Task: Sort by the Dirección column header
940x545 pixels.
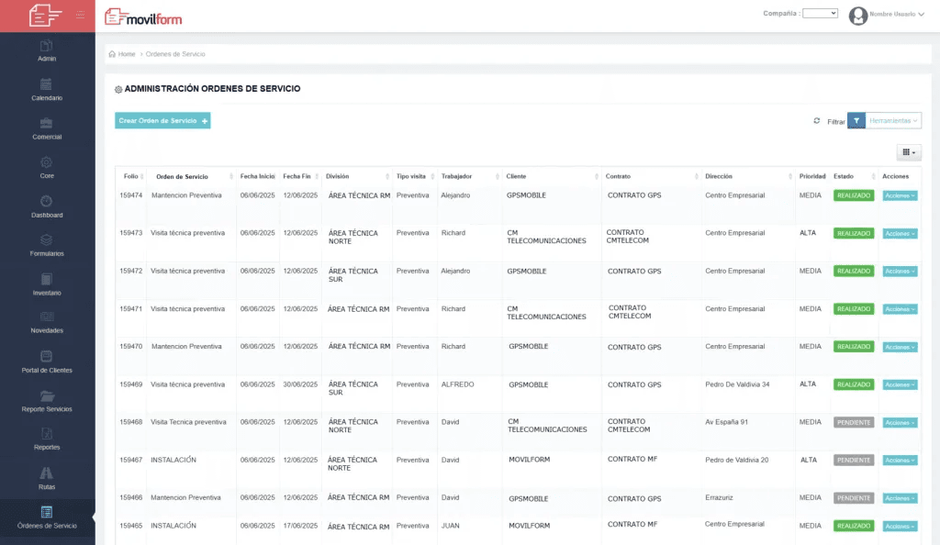Action: click(748, 176)
